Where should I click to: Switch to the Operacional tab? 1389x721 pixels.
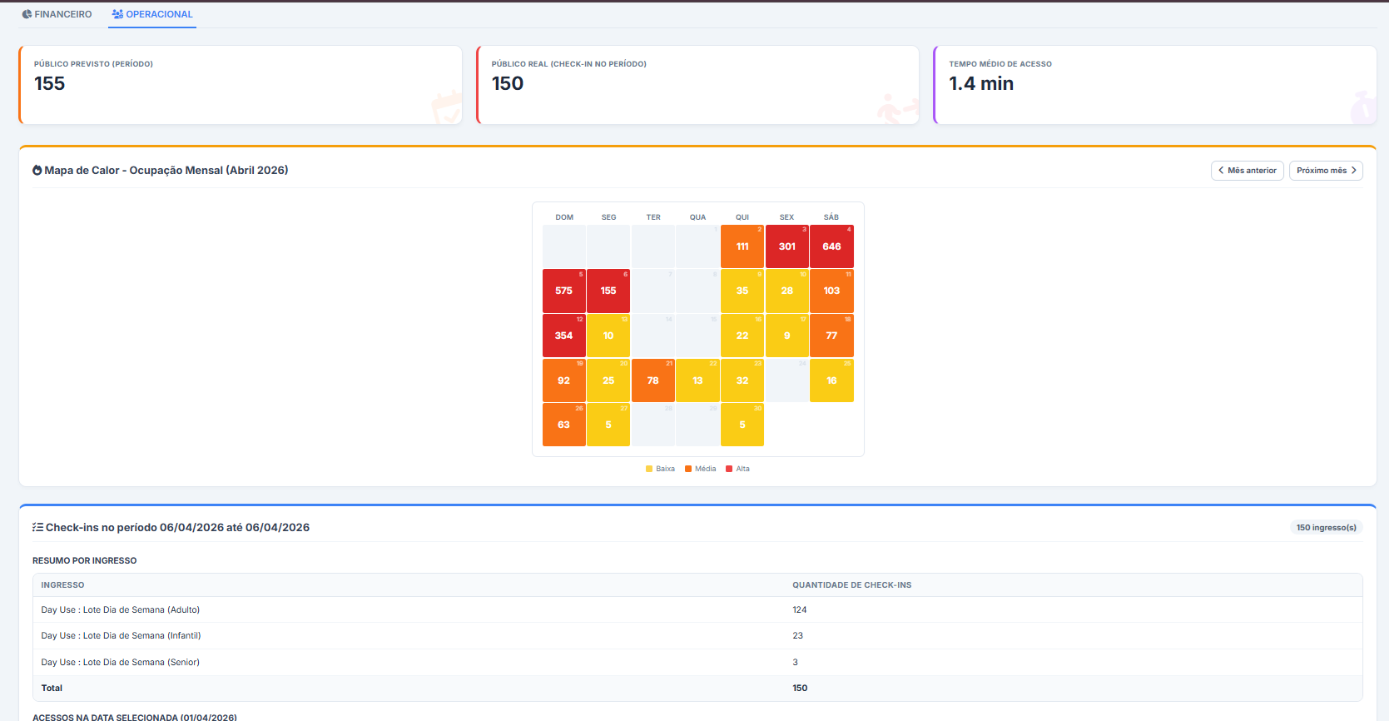pos(152,14)
